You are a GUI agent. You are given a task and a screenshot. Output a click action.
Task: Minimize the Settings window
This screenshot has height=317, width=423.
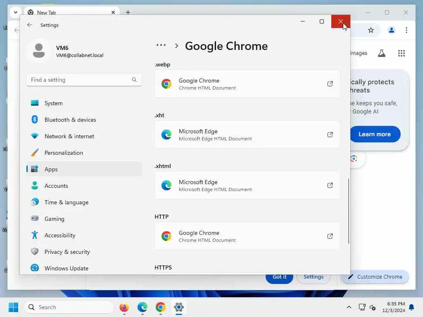[x=303, y=21]
